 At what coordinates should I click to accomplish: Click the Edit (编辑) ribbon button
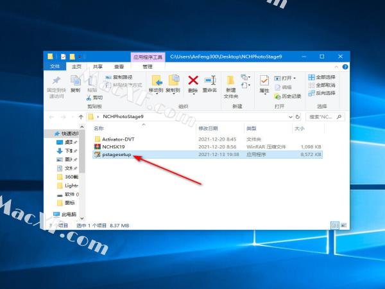tap(283, 87)
